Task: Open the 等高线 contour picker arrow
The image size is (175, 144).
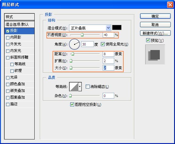Action: (x=80, y=86)
